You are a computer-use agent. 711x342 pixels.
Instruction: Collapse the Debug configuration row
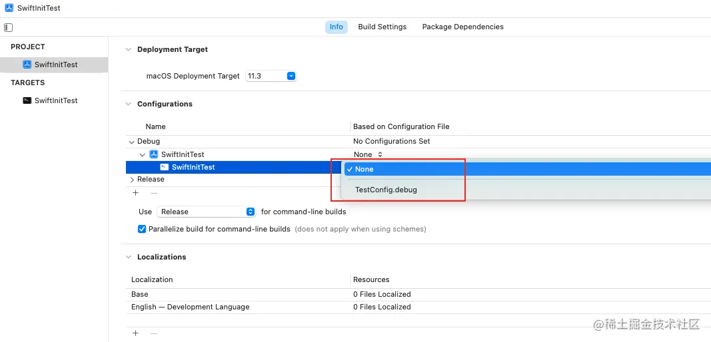point(131,142)
